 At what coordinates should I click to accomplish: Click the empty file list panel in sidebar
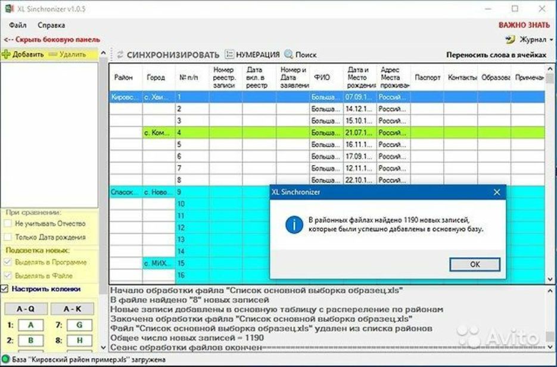49,135
